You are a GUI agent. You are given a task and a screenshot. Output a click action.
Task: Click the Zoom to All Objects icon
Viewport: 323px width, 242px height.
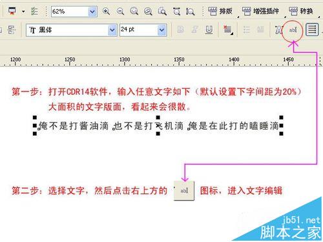point(148,11)
